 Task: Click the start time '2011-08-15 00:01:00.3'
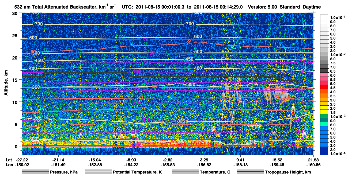160,7
